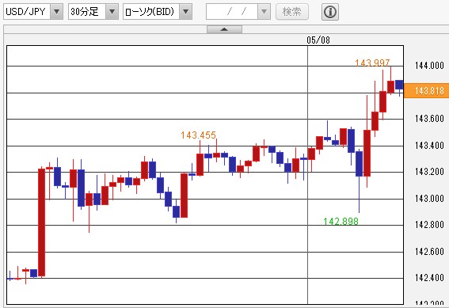Click the 検索 search button
Image resolution: width=449 pixels, height=308 pixels.
[292, 12]
